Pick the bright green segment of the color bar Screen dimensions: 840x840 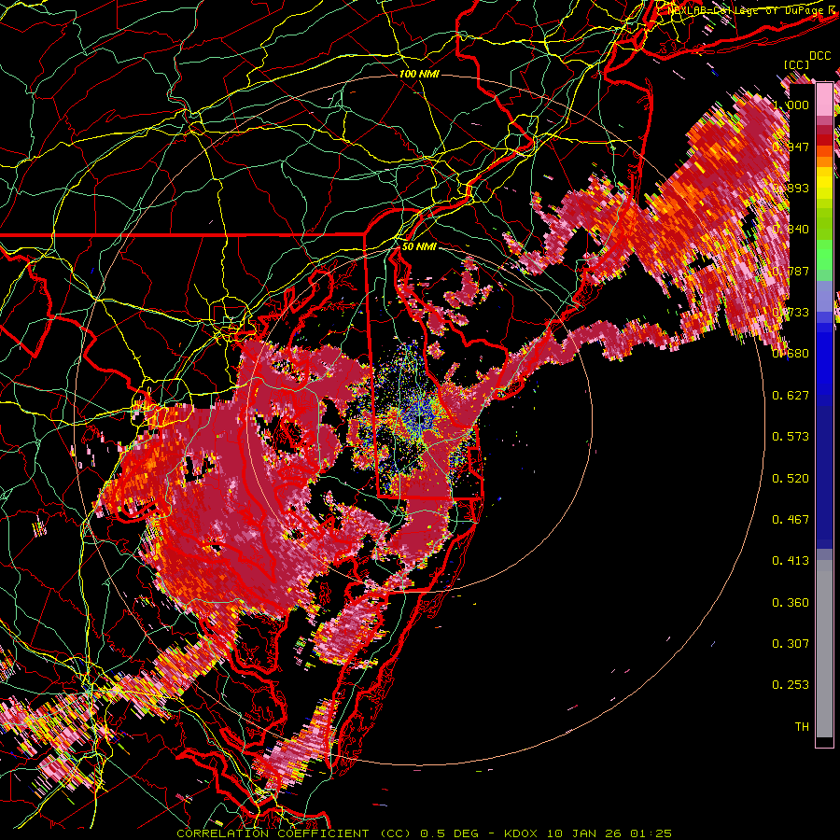824,255
